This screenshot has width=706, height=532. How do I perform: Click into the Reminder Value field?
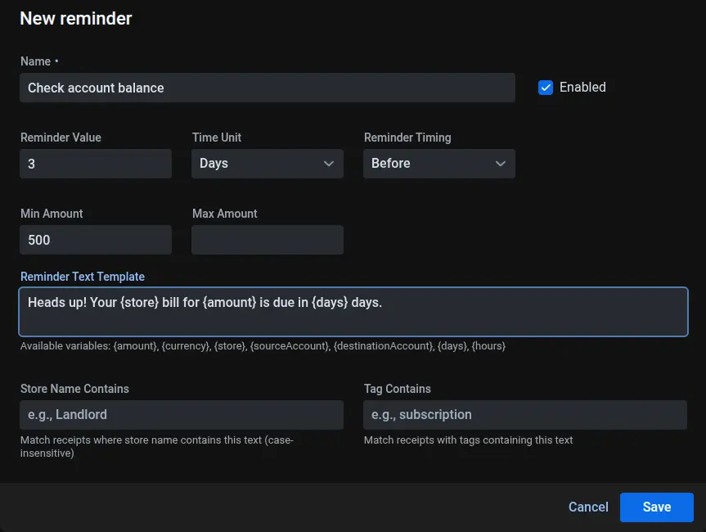[96, 164]
